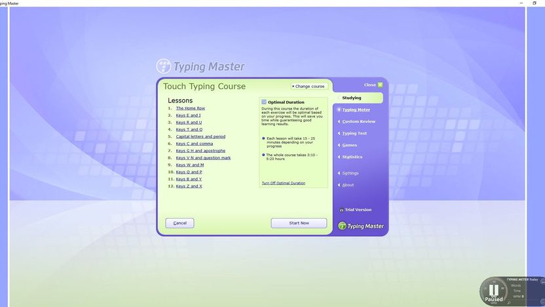
Task: Open lesson Keys C and comma
Action: coord(195,144)
